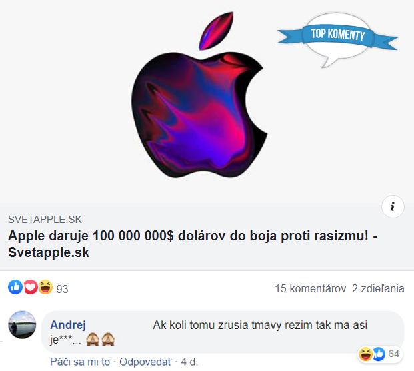
Task: Click the blue Like reaction icon on the post
Action: (15, 287)
